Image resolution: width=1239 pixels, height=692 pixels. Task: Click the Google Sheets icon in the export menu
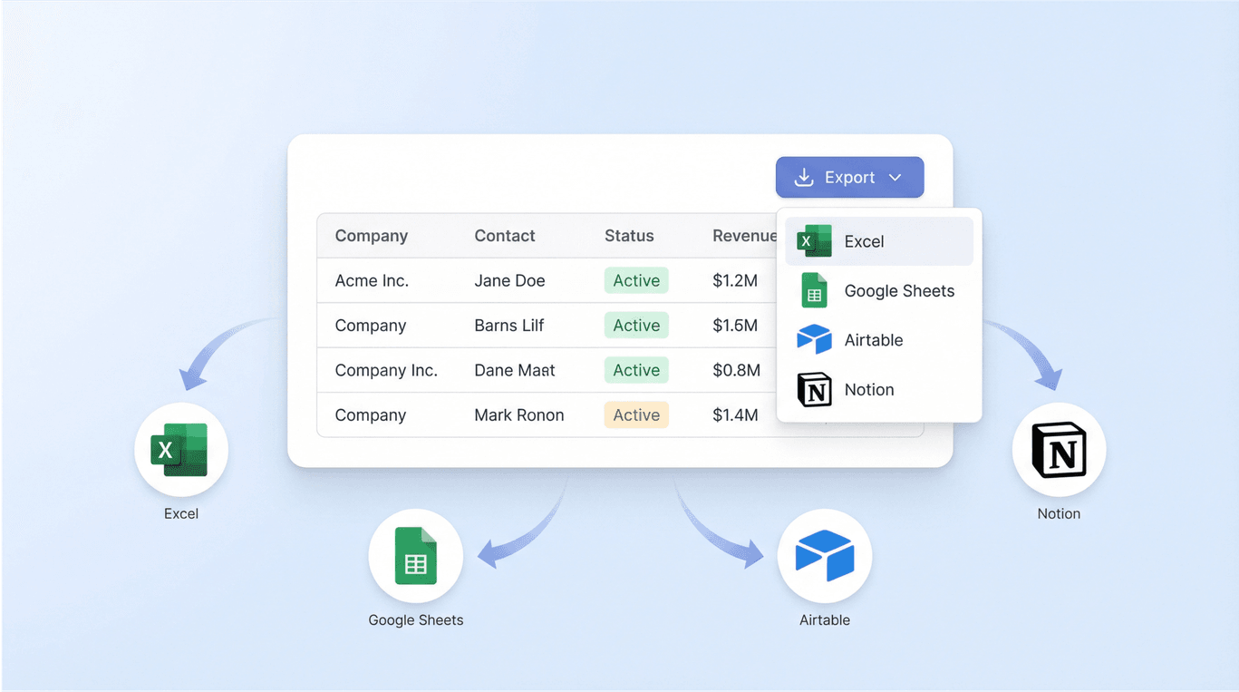813,290
